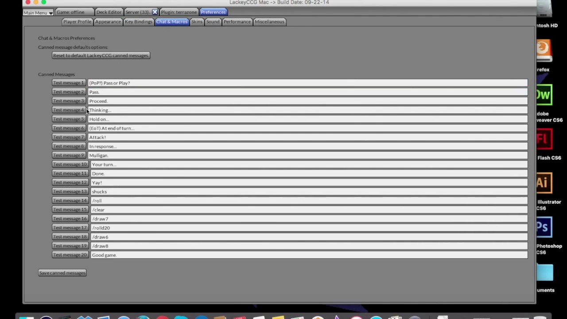The height and width of the screenshot is (319, 567).
Task: Edit the 'shucks' message field
Action: tap(309, 191)
